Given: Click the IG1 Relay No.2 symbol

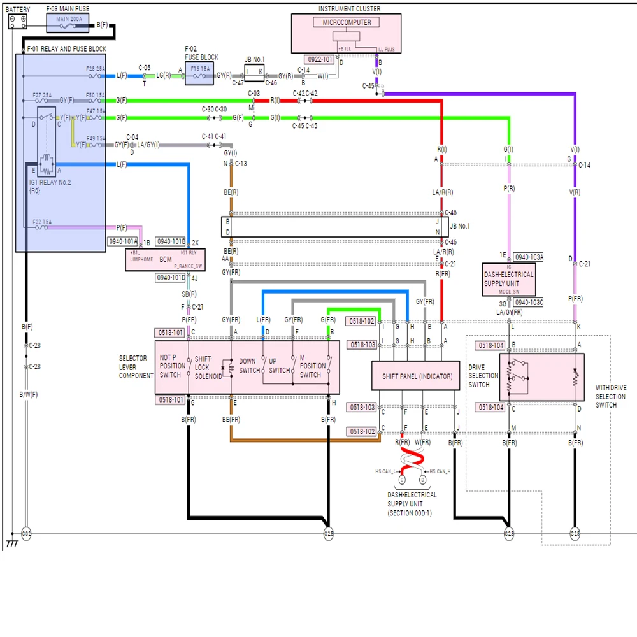Looking at the screenshot, I should click(x=47, y=142).
